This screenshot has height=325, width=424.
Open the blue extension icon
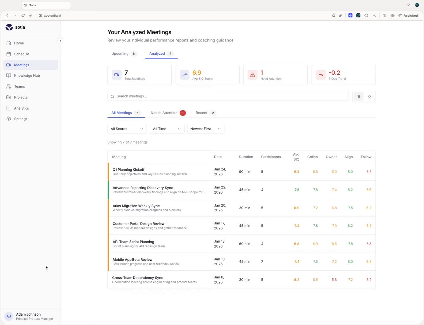click(x=350, y=15)
